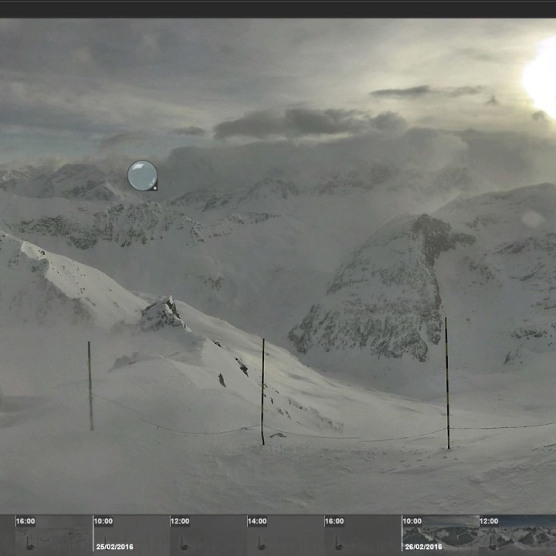556x556 pixels.
Task: Click the 26/02/2016 date label
Action: point(423,547)
